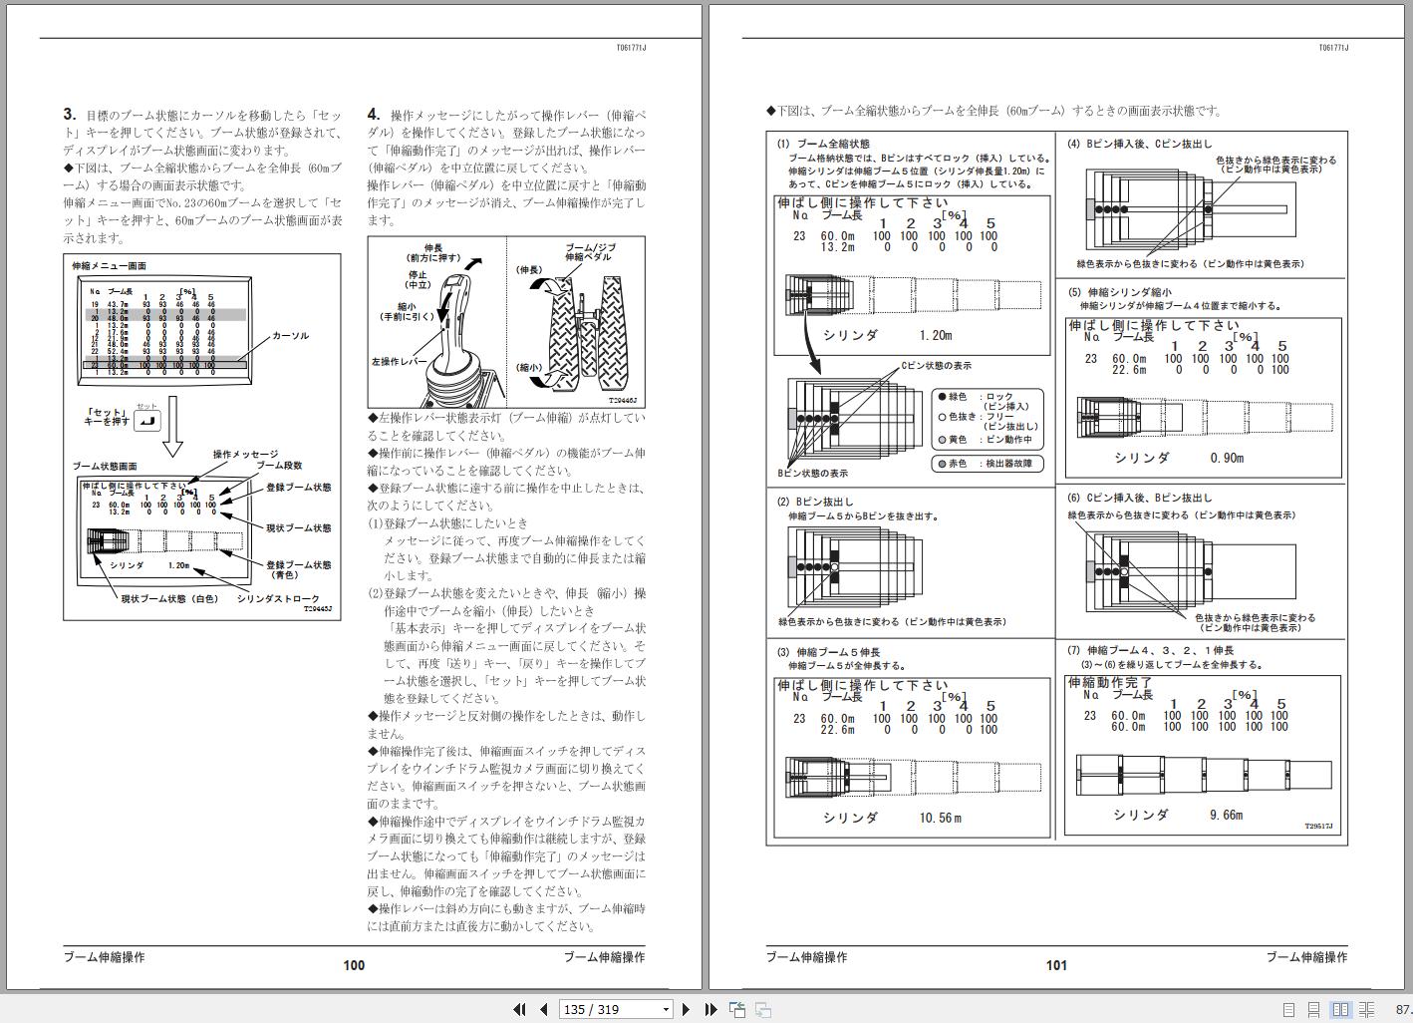Click the zoom percentage value in status bar
The image size is (1413, 1023).
click(x=1403, y=1009)
